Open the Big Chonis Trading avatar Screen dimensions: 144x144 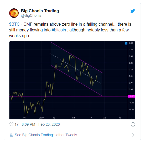(14, 13)
